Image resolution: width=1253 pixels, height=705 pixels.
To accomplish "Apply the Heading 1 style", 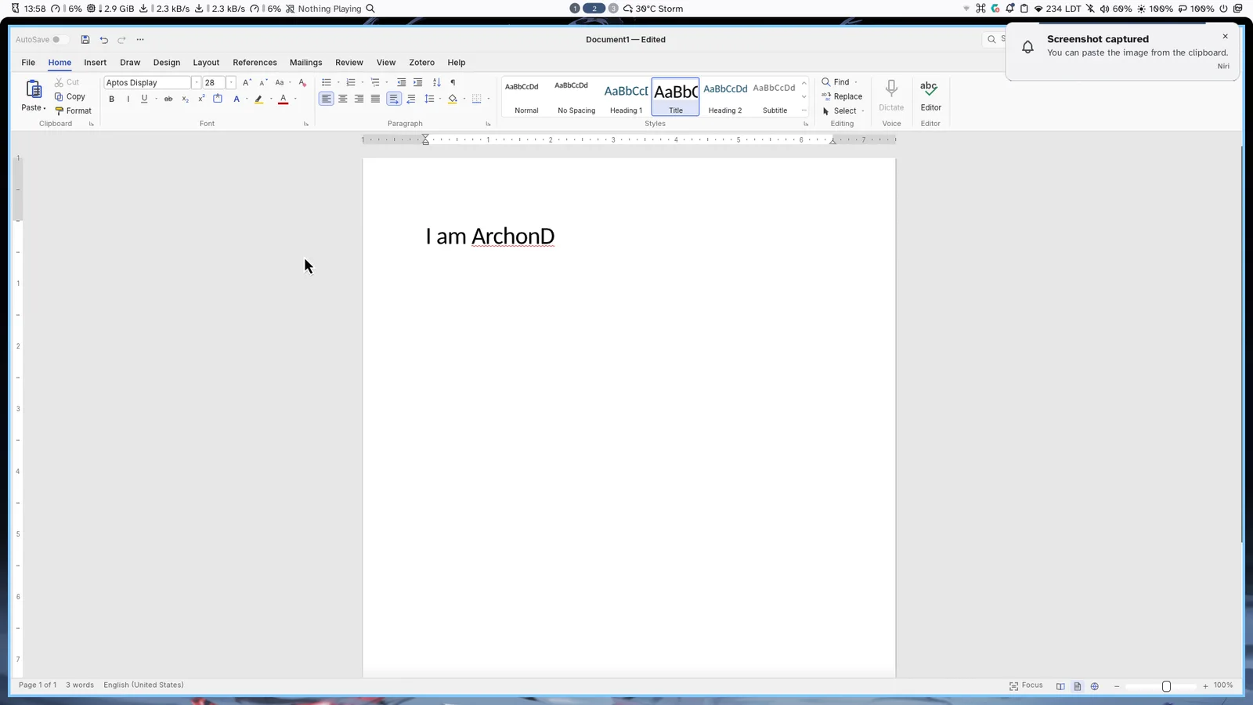I will point(626,97).
